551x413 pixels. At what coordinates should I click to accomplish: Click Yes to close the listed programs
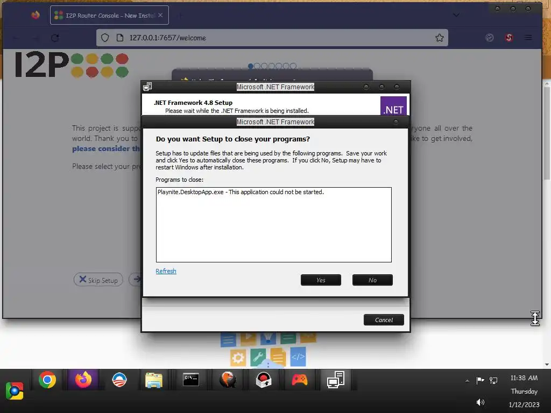[321, 280]
